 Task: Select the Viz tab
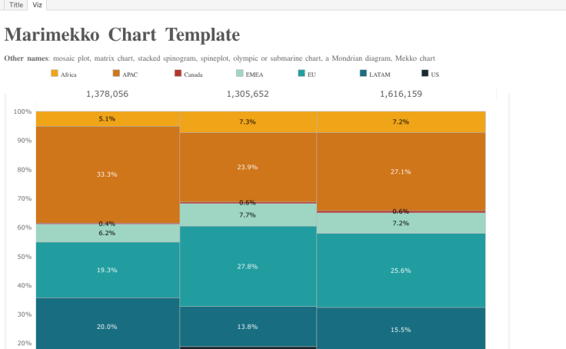(38, 5)
